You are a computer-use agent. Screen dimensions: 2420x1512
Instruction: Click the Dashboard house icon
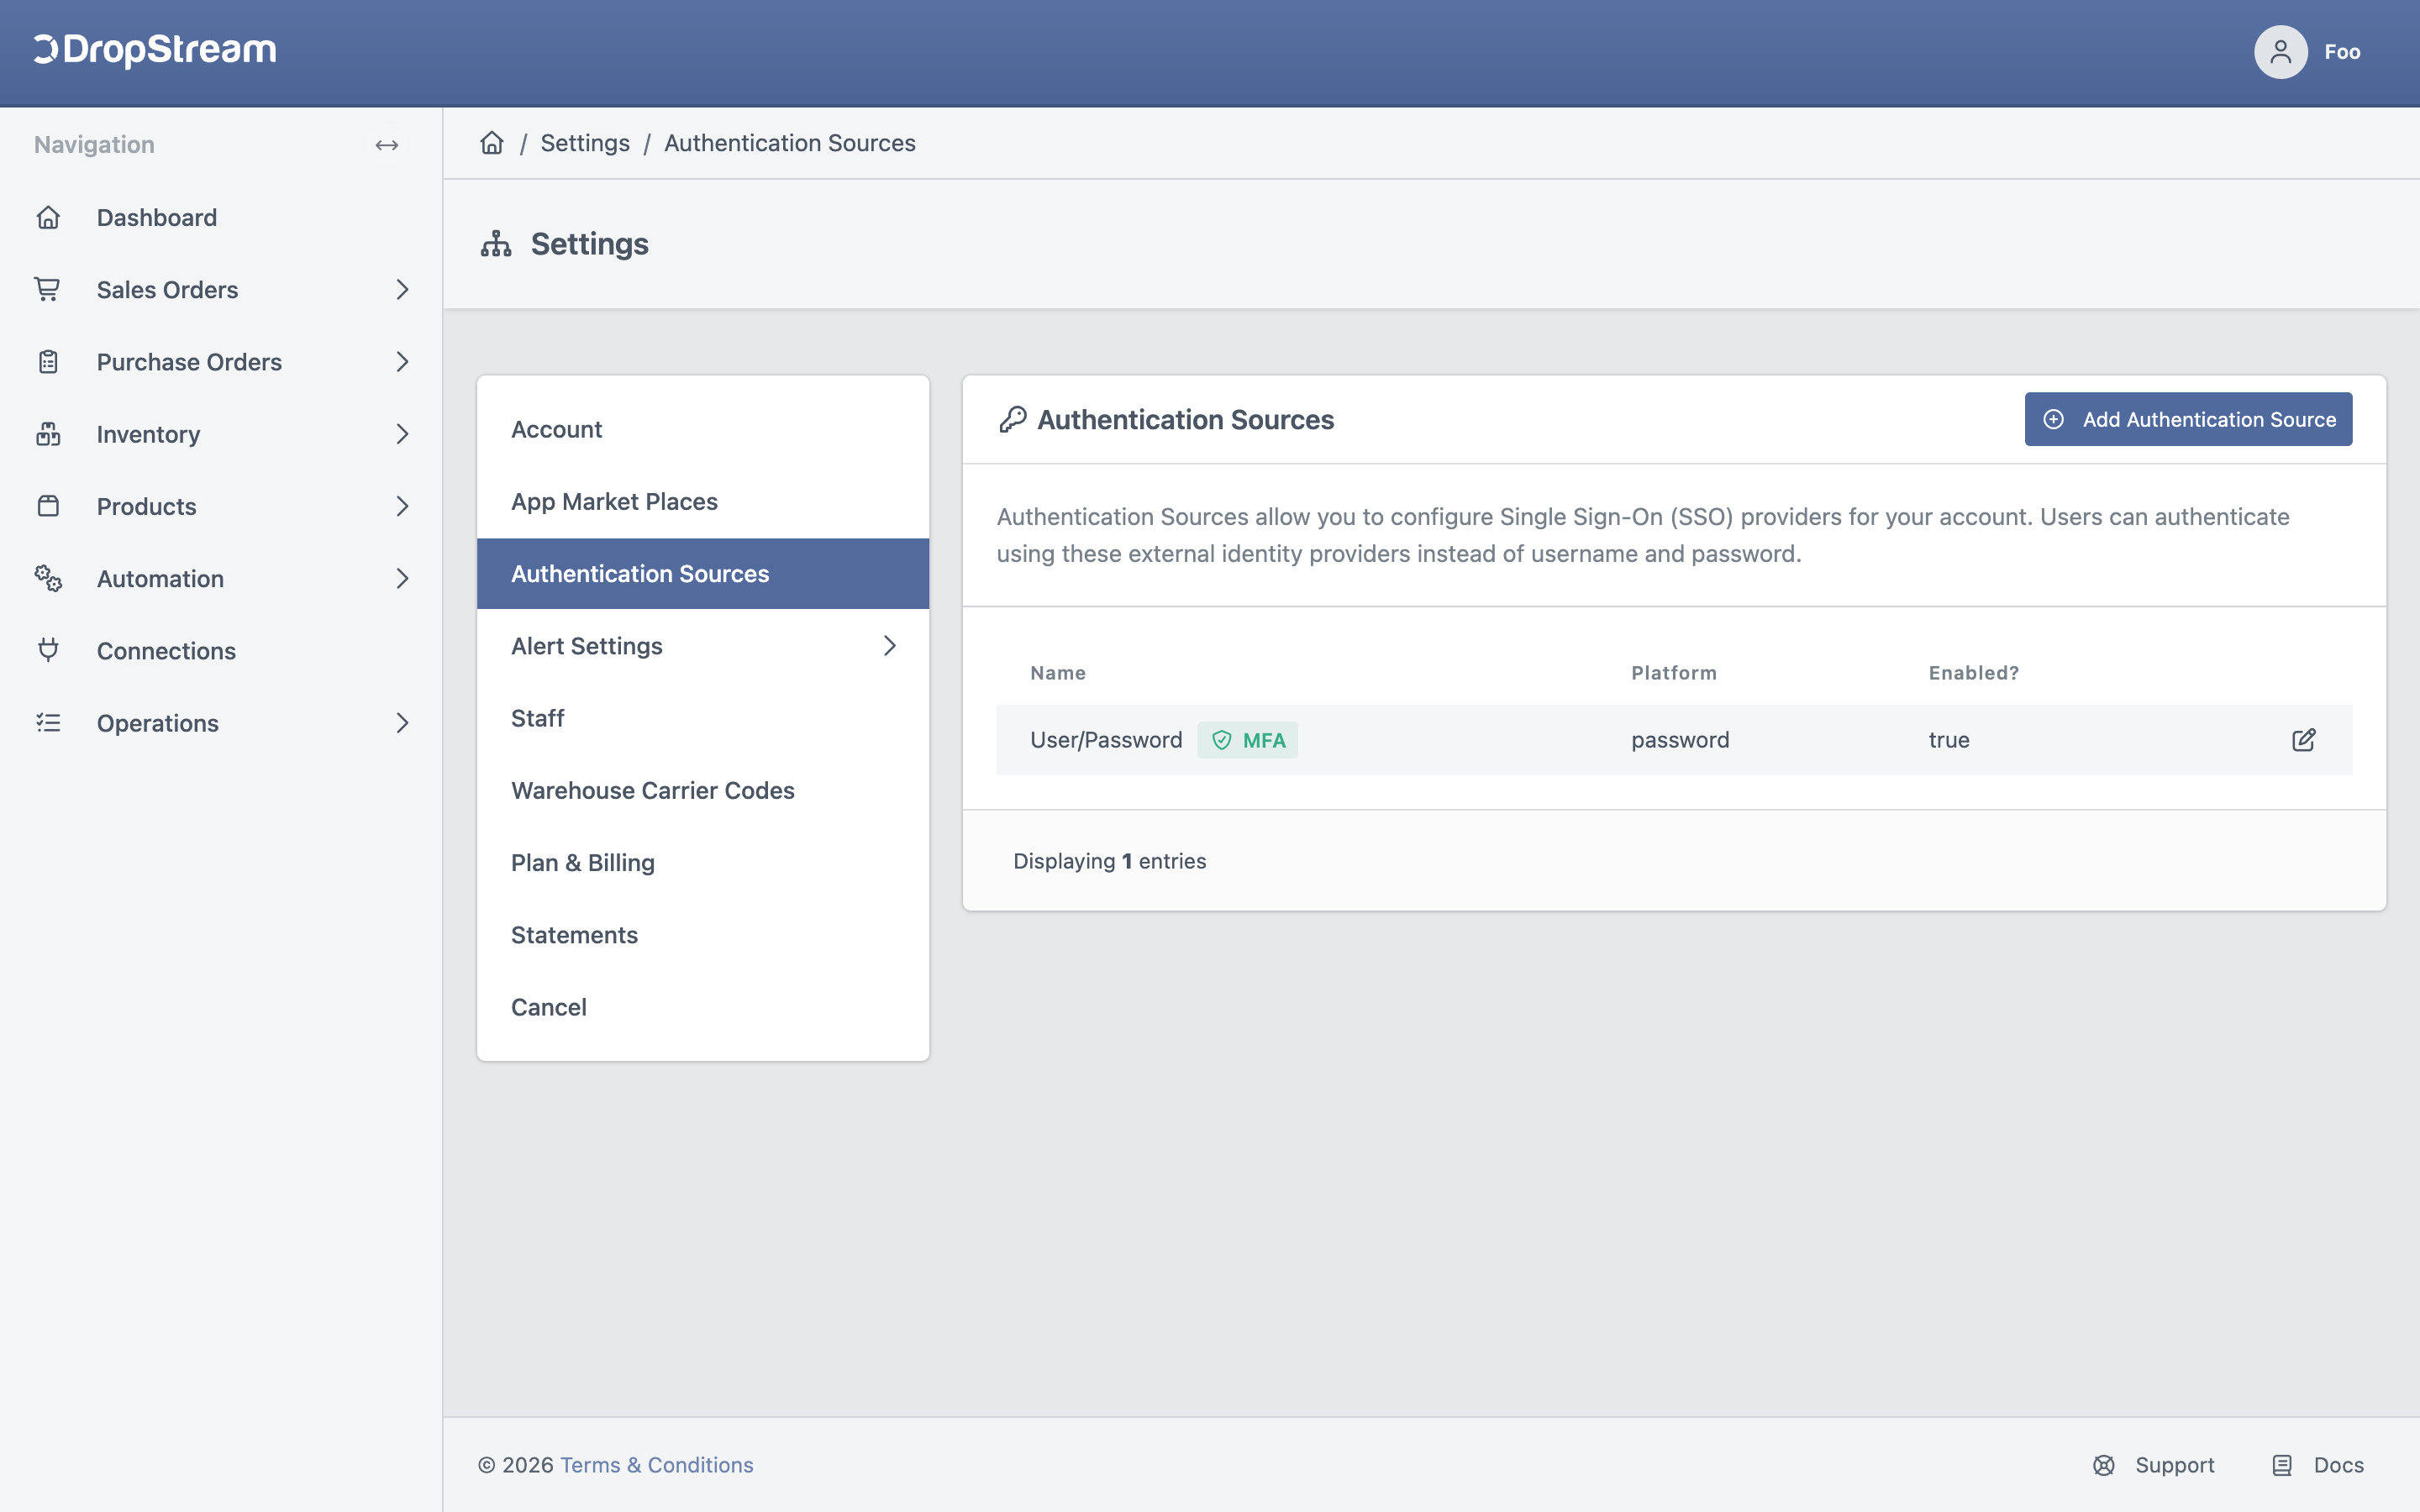pos(48,217)
